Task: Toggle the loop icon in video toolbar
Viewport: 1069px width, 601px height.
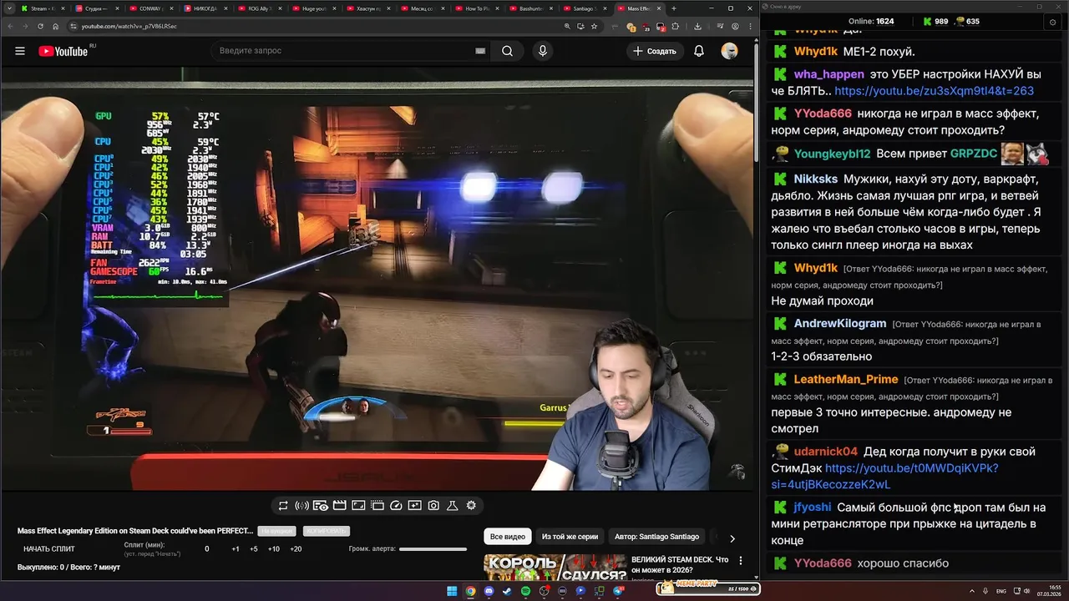Action: coord(283,506)
